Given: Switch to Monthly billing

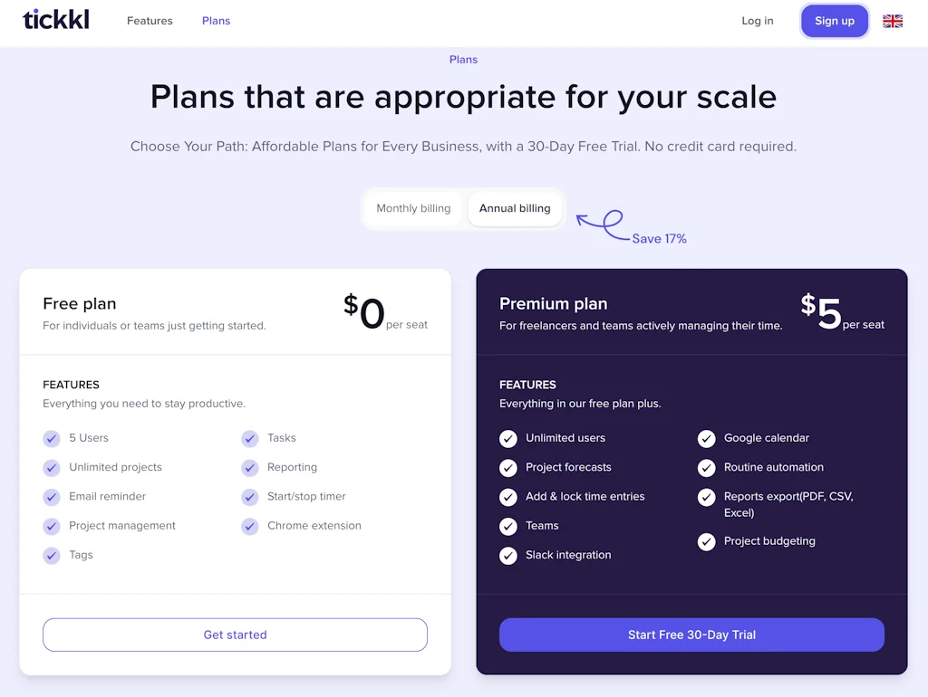Looking at the screenshot, I should tap(413, 208).
